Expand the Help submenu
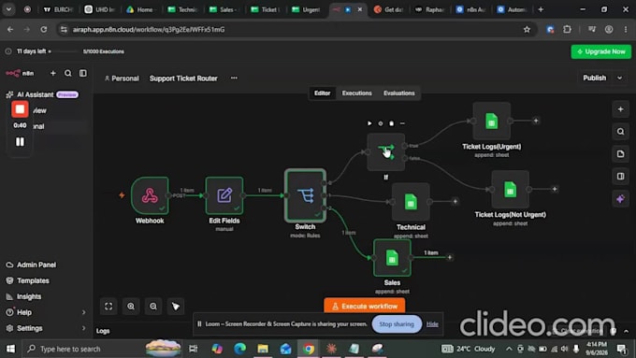 83,312
